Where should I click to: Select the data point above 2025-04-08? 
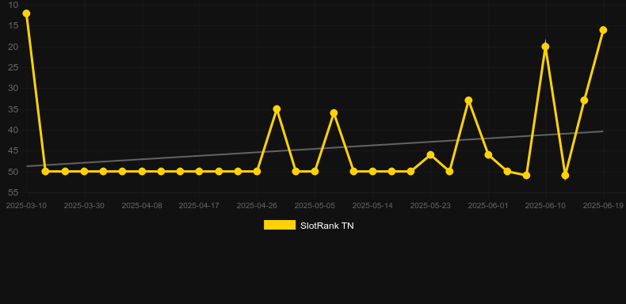142,172
